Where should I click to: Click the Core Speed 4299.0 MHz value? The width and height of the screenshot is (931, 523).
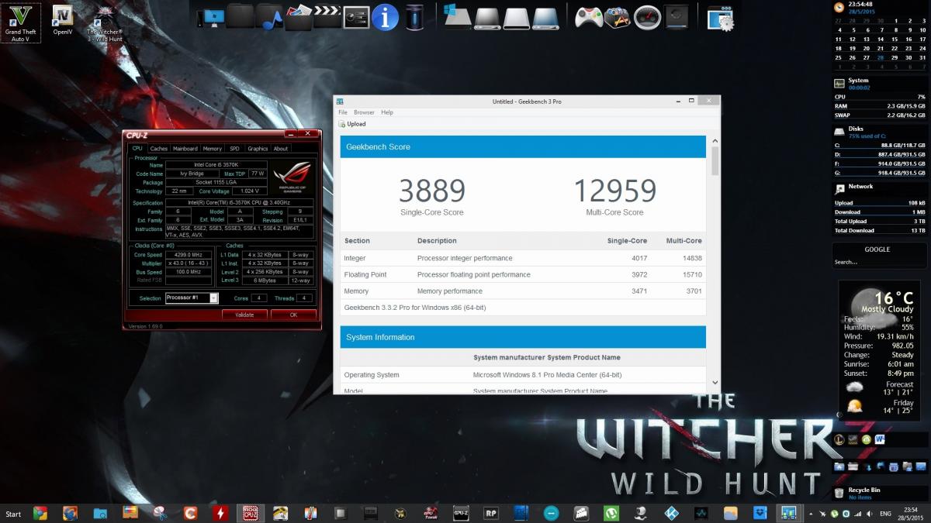(188, 255)
